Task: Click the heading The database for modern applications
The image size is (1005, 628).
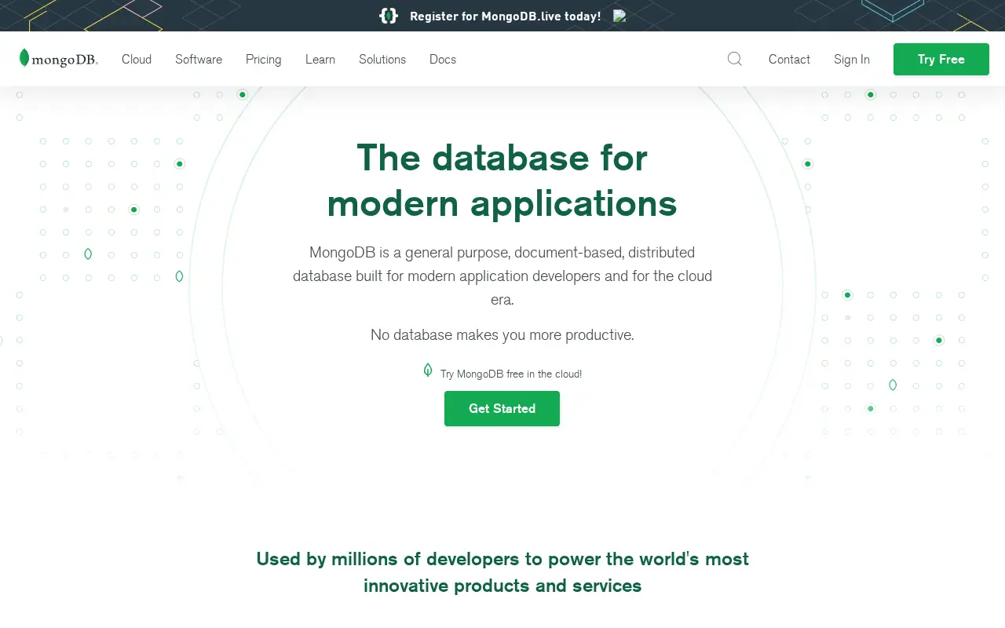Action: point(502,181)
